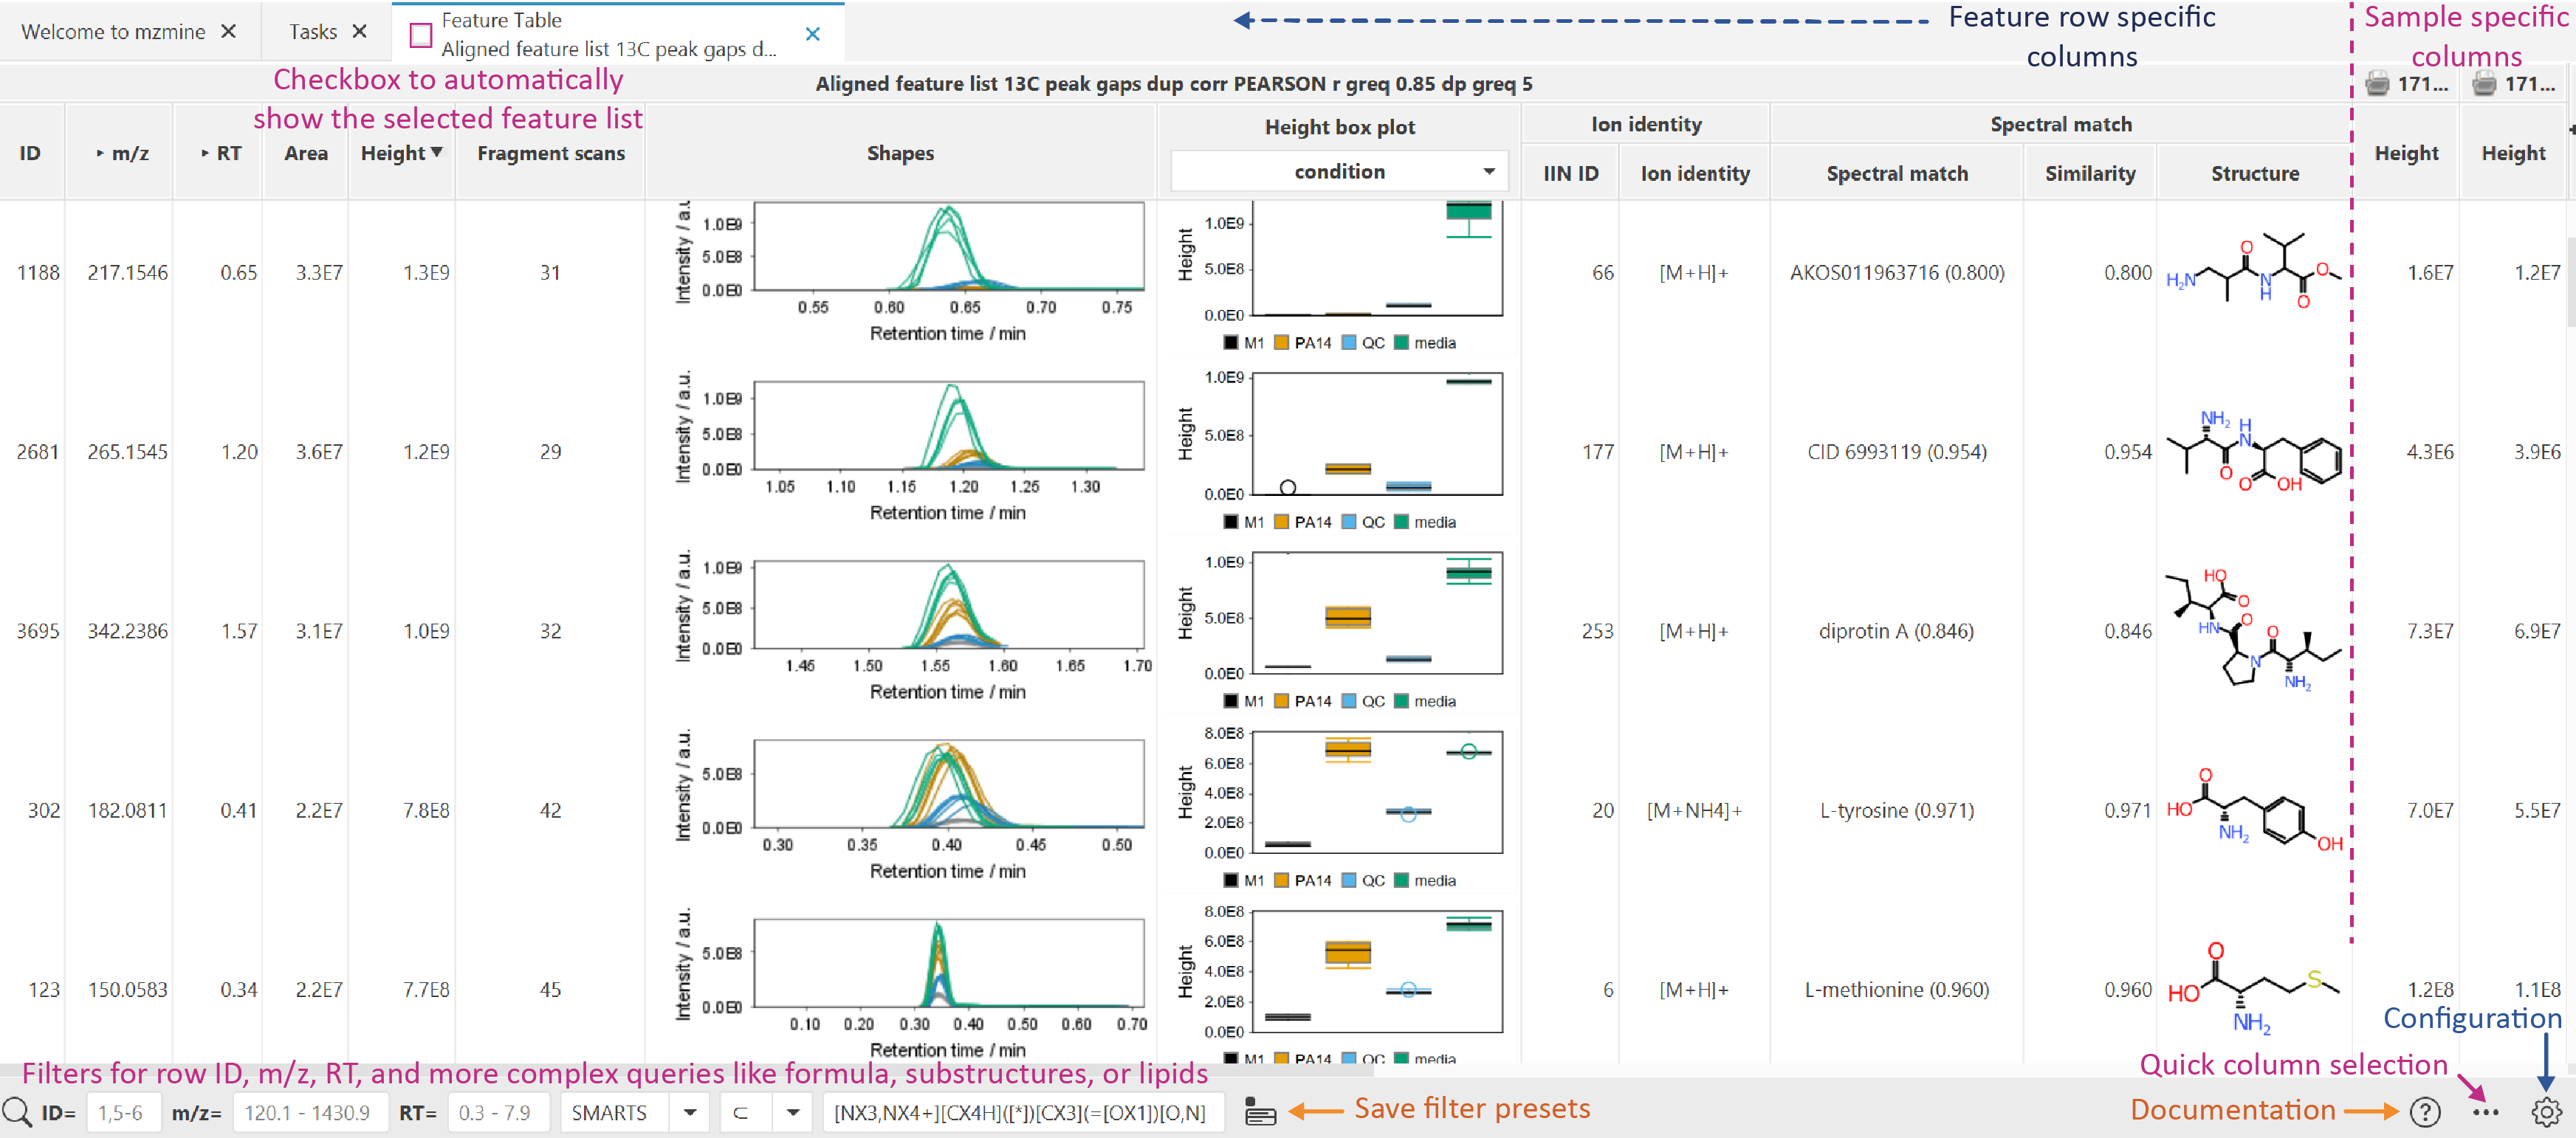Click the green media legend swatch in row 3695's box plot

click(1401, 700)
